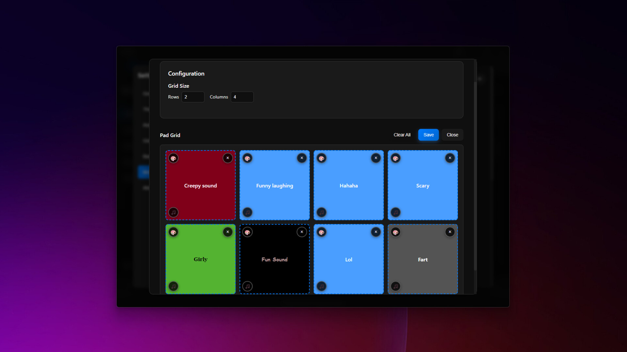Click the X on Girly pad
This screenshot has width=627, height=352.
pyautogui.click(x=228, y=232)
